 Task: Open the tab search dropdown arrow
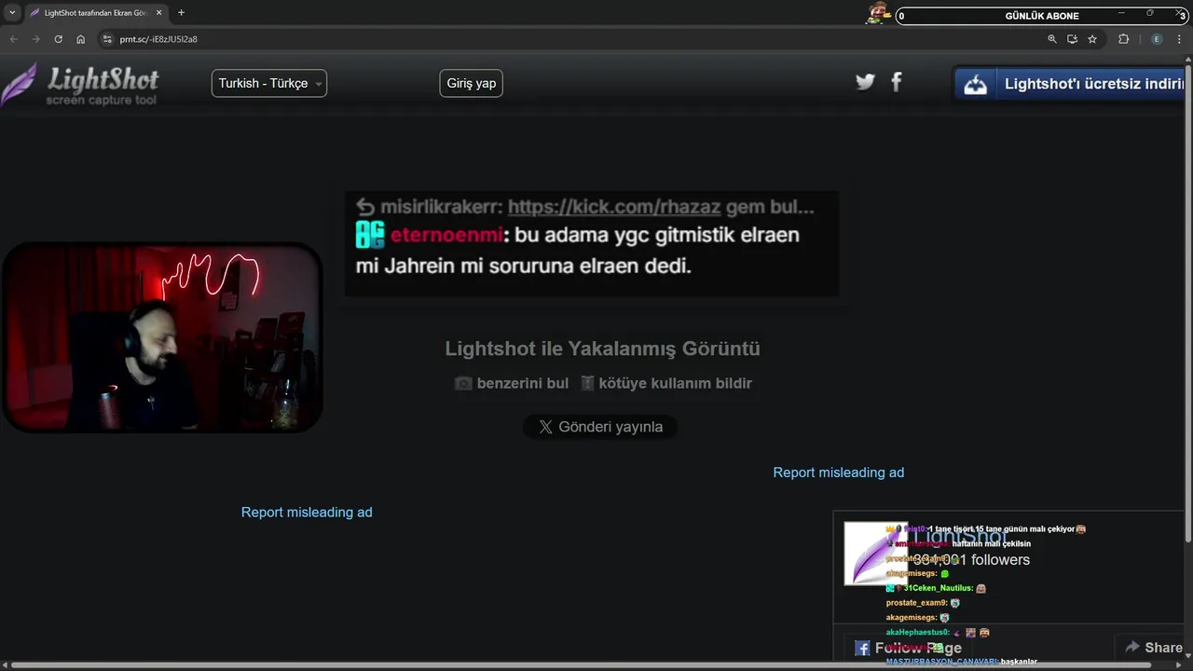[x=12, y=13]
